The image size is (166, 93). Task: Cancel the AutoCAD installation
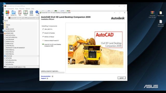pos(122,78)
